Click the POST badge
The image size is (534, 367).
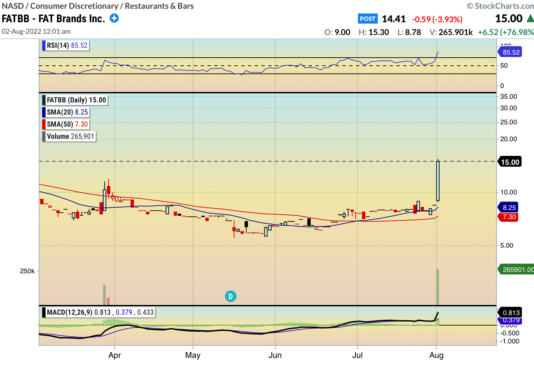point(368,19)
